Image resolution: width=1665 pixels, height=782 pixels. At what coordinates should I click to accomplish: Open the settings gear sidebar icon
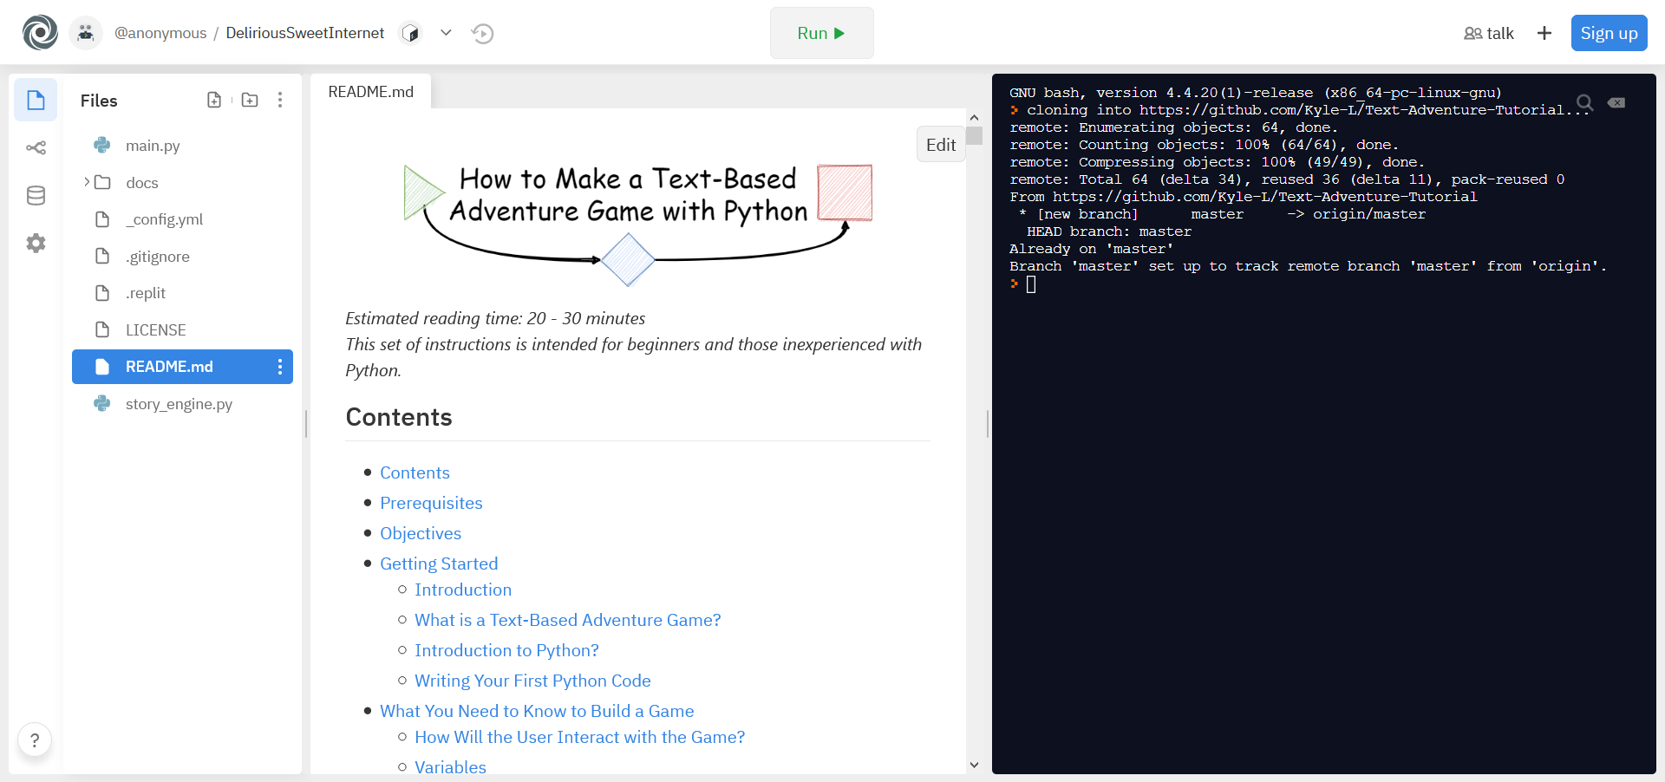click(36, 244)
